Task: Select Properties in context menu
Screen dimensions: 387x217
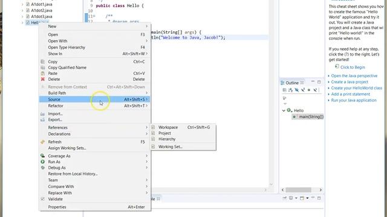Action: click(x=95, y=207)
